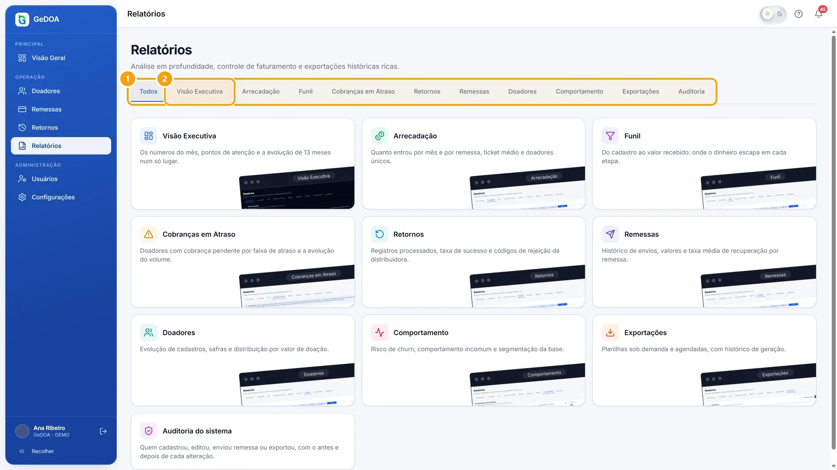This screenshot has width=837, height=470.
Task: Click the Auditoria do sistema shield icon
Action: [x=149, y=431]
